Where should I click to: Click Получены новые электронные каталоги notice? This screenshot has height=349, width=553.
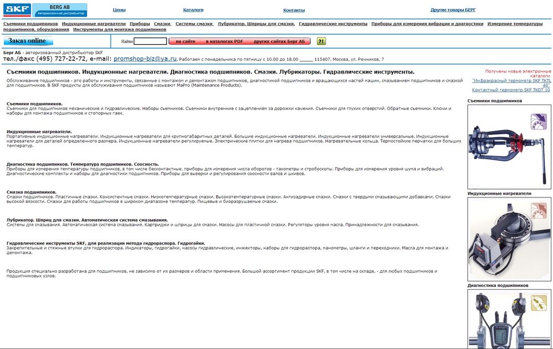(518, 74)
